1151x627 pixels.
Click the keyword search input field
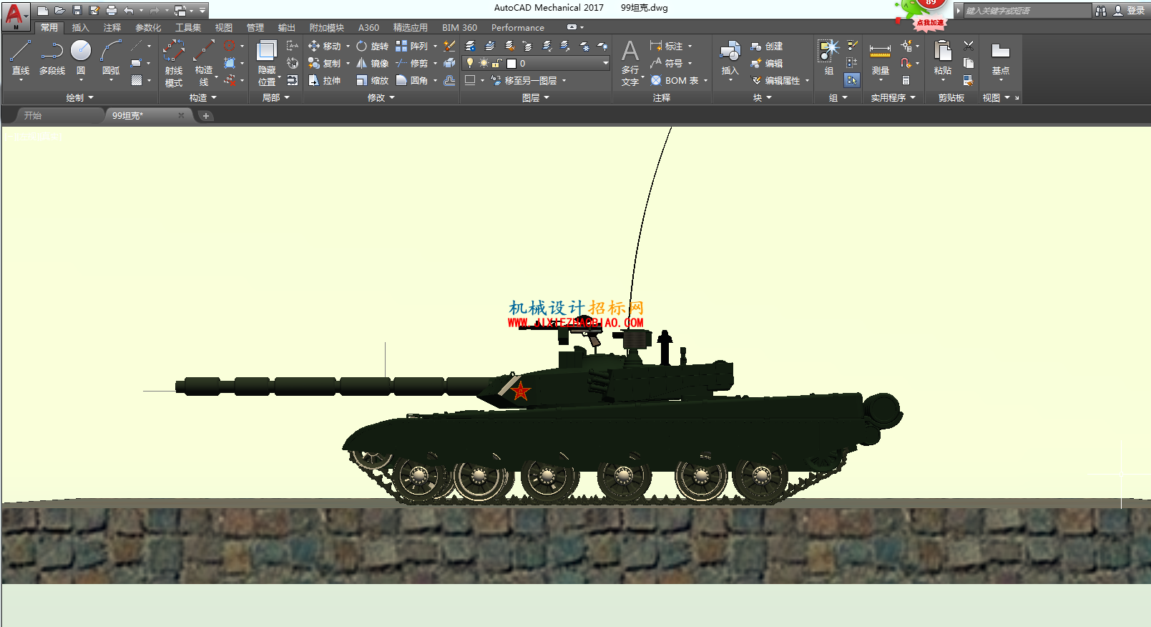(x=1027, y=10)
